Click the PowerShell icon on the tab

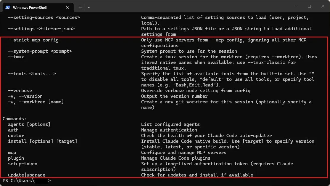[x=8, y=7]
